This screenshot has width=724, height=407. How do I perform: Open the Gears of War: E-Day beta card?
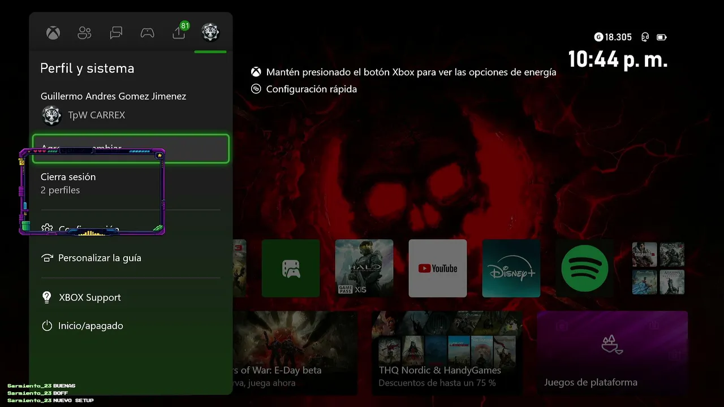point(295,353)
